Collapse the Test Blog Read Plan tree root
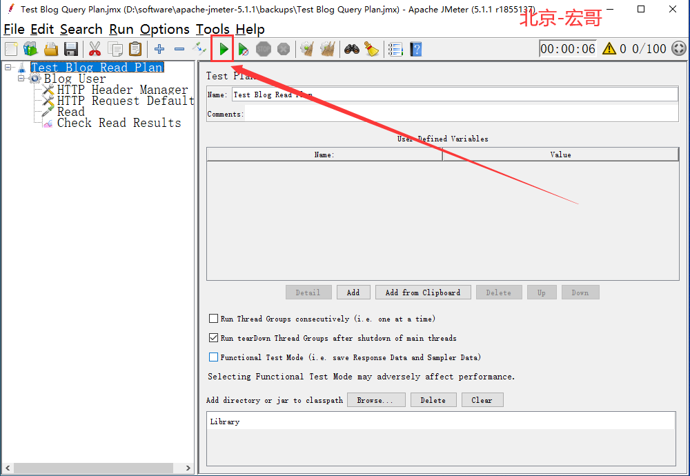 [8, 68]
